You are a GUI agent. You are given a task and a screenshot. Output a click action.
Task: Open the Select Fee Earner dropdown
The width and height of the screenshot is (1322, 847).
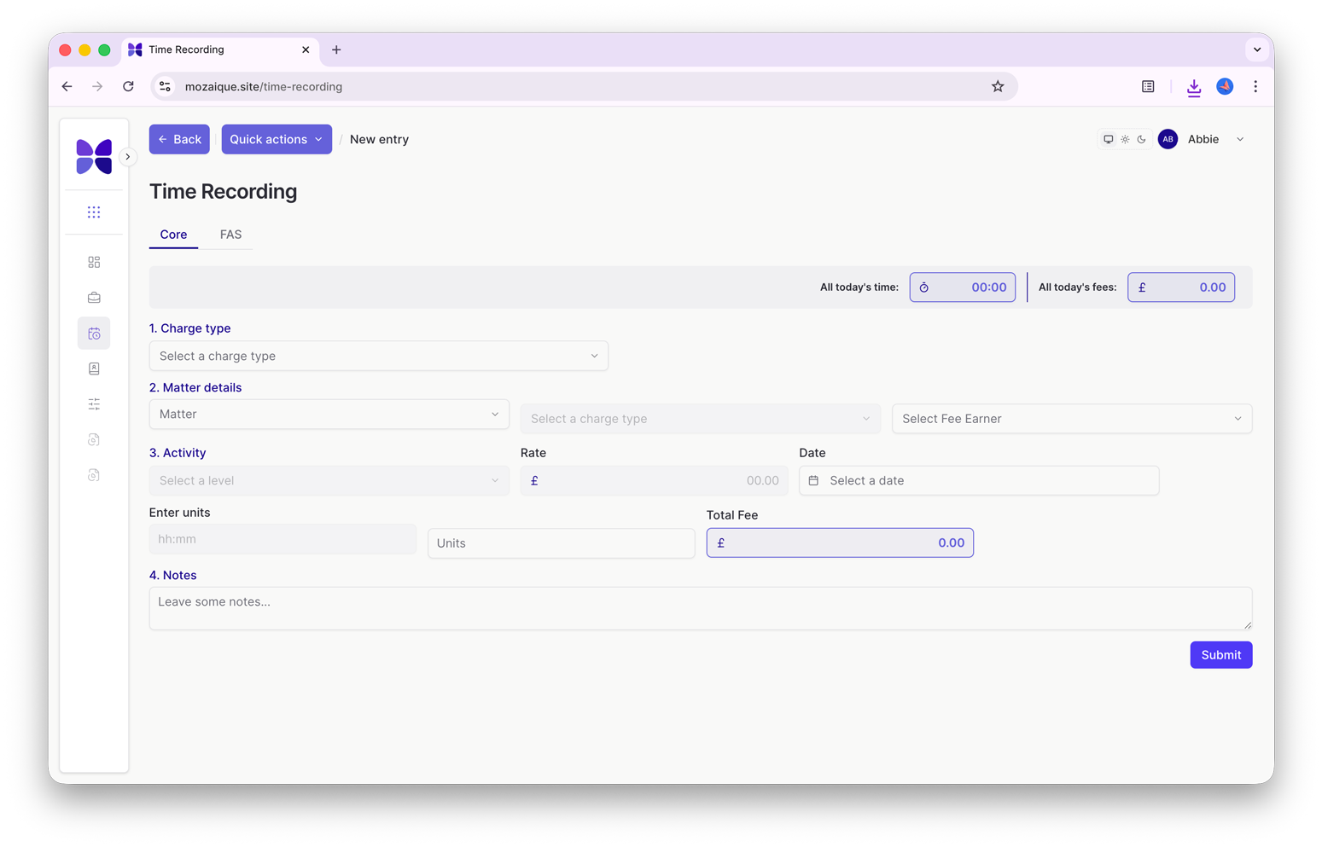[1071, 419]
